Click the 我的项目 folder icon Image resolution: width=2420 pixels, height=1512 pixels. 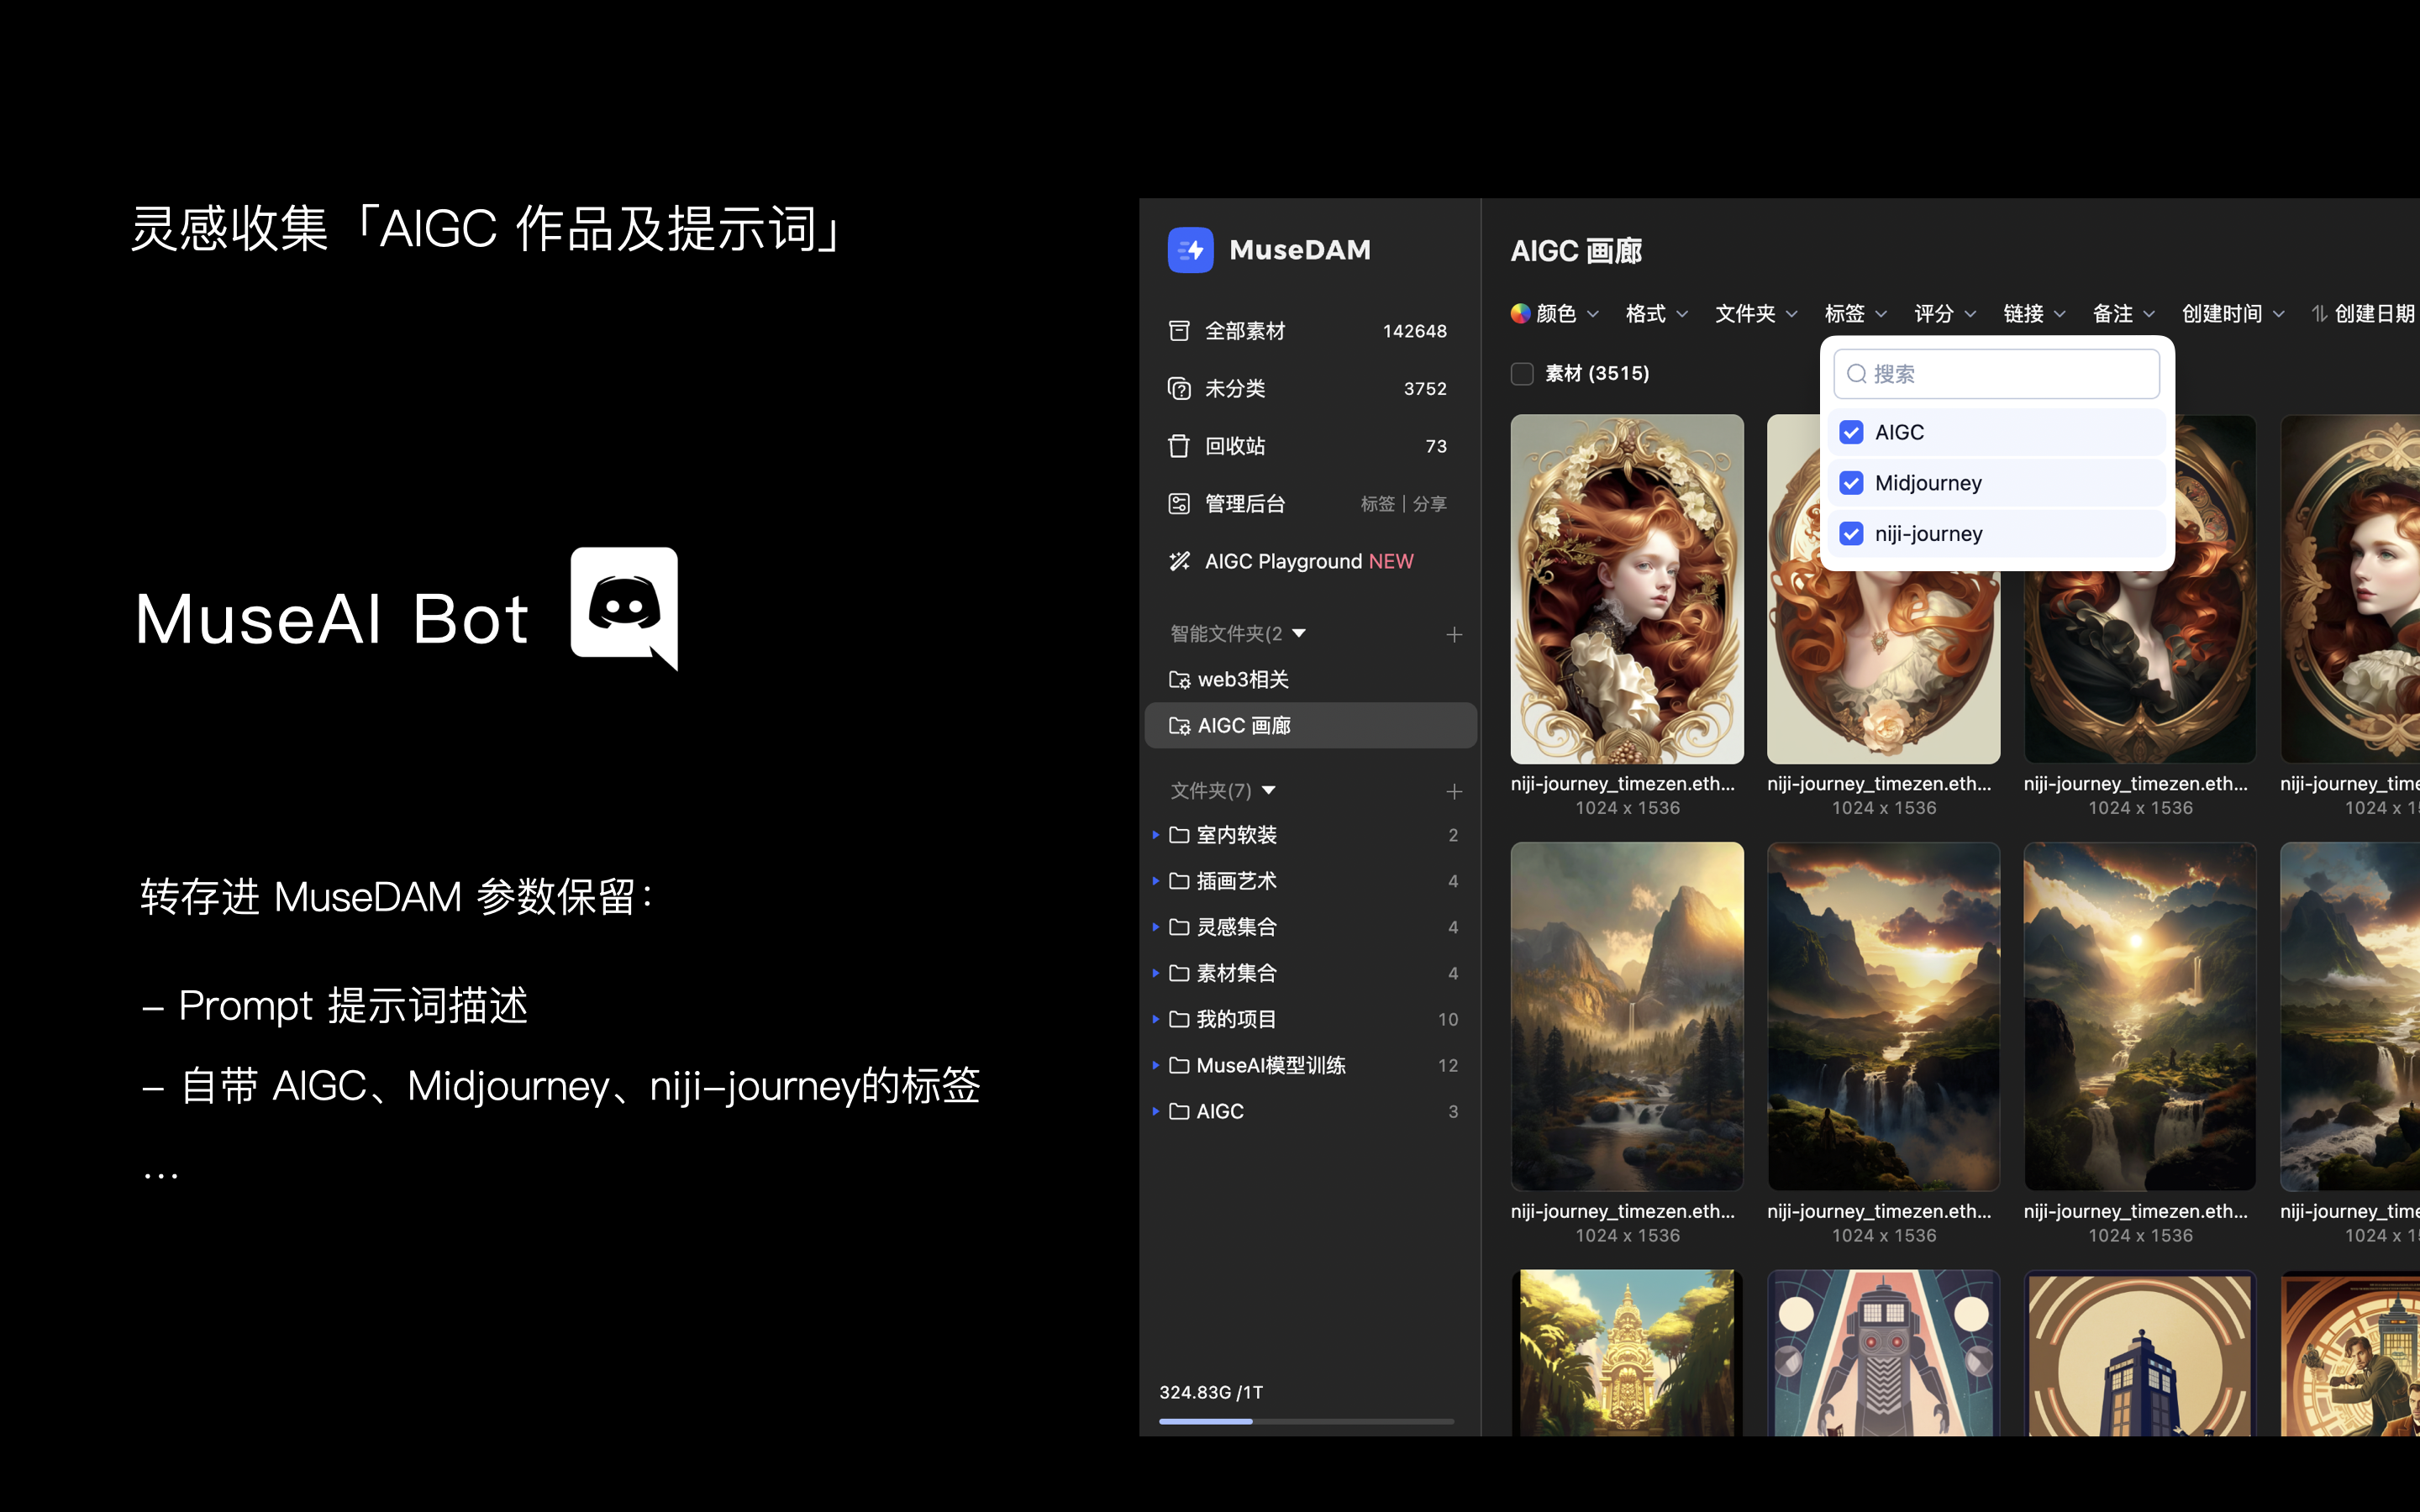coord(1179,1019)
